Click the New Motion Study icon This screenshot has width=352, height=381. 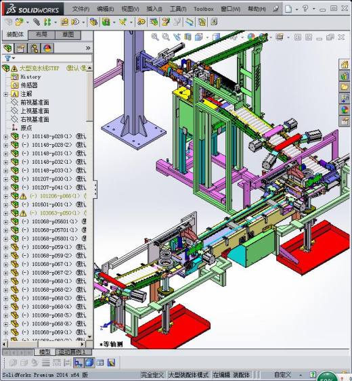point(141,22)
